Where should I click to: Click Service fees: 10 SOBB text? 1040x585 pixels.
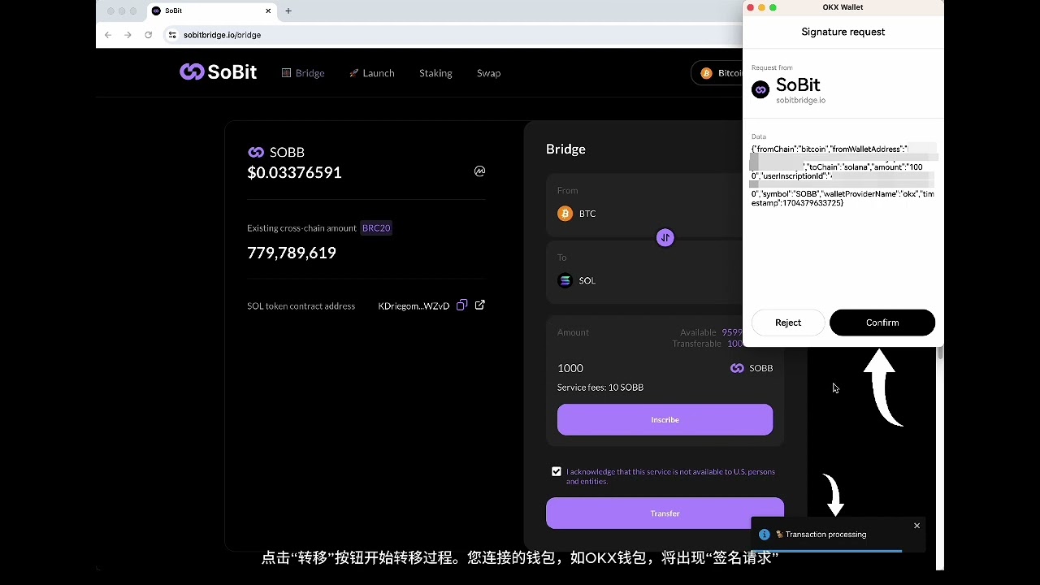point(600,388)
